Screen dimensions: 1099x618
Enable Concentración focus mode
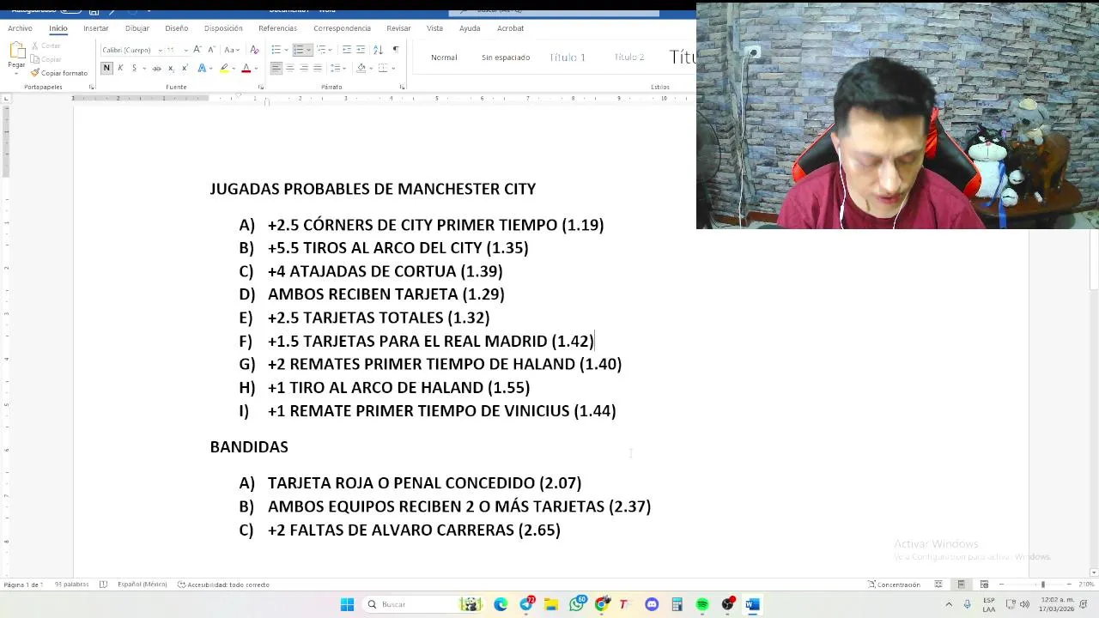pos(894,585)
